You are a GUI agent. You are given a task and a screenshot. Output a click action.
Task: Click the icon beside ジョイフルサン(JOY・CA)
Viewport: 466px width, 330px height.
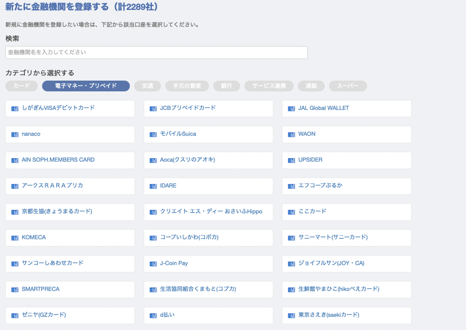[x=291, y=264]
